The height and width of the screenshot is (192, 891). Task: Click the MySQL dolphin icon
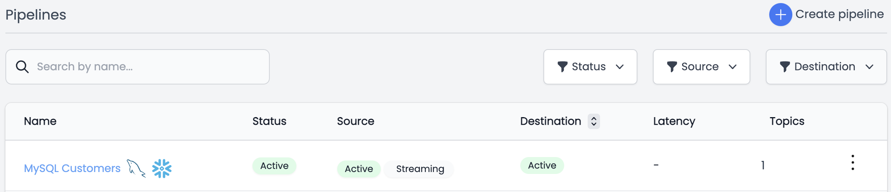pos(136,168)
